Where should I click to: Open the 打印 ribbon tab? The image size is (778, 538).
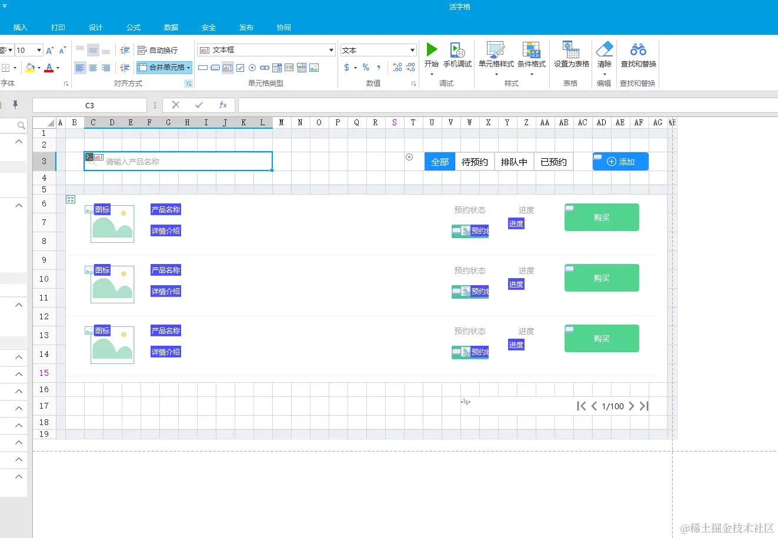pos(58,28)
